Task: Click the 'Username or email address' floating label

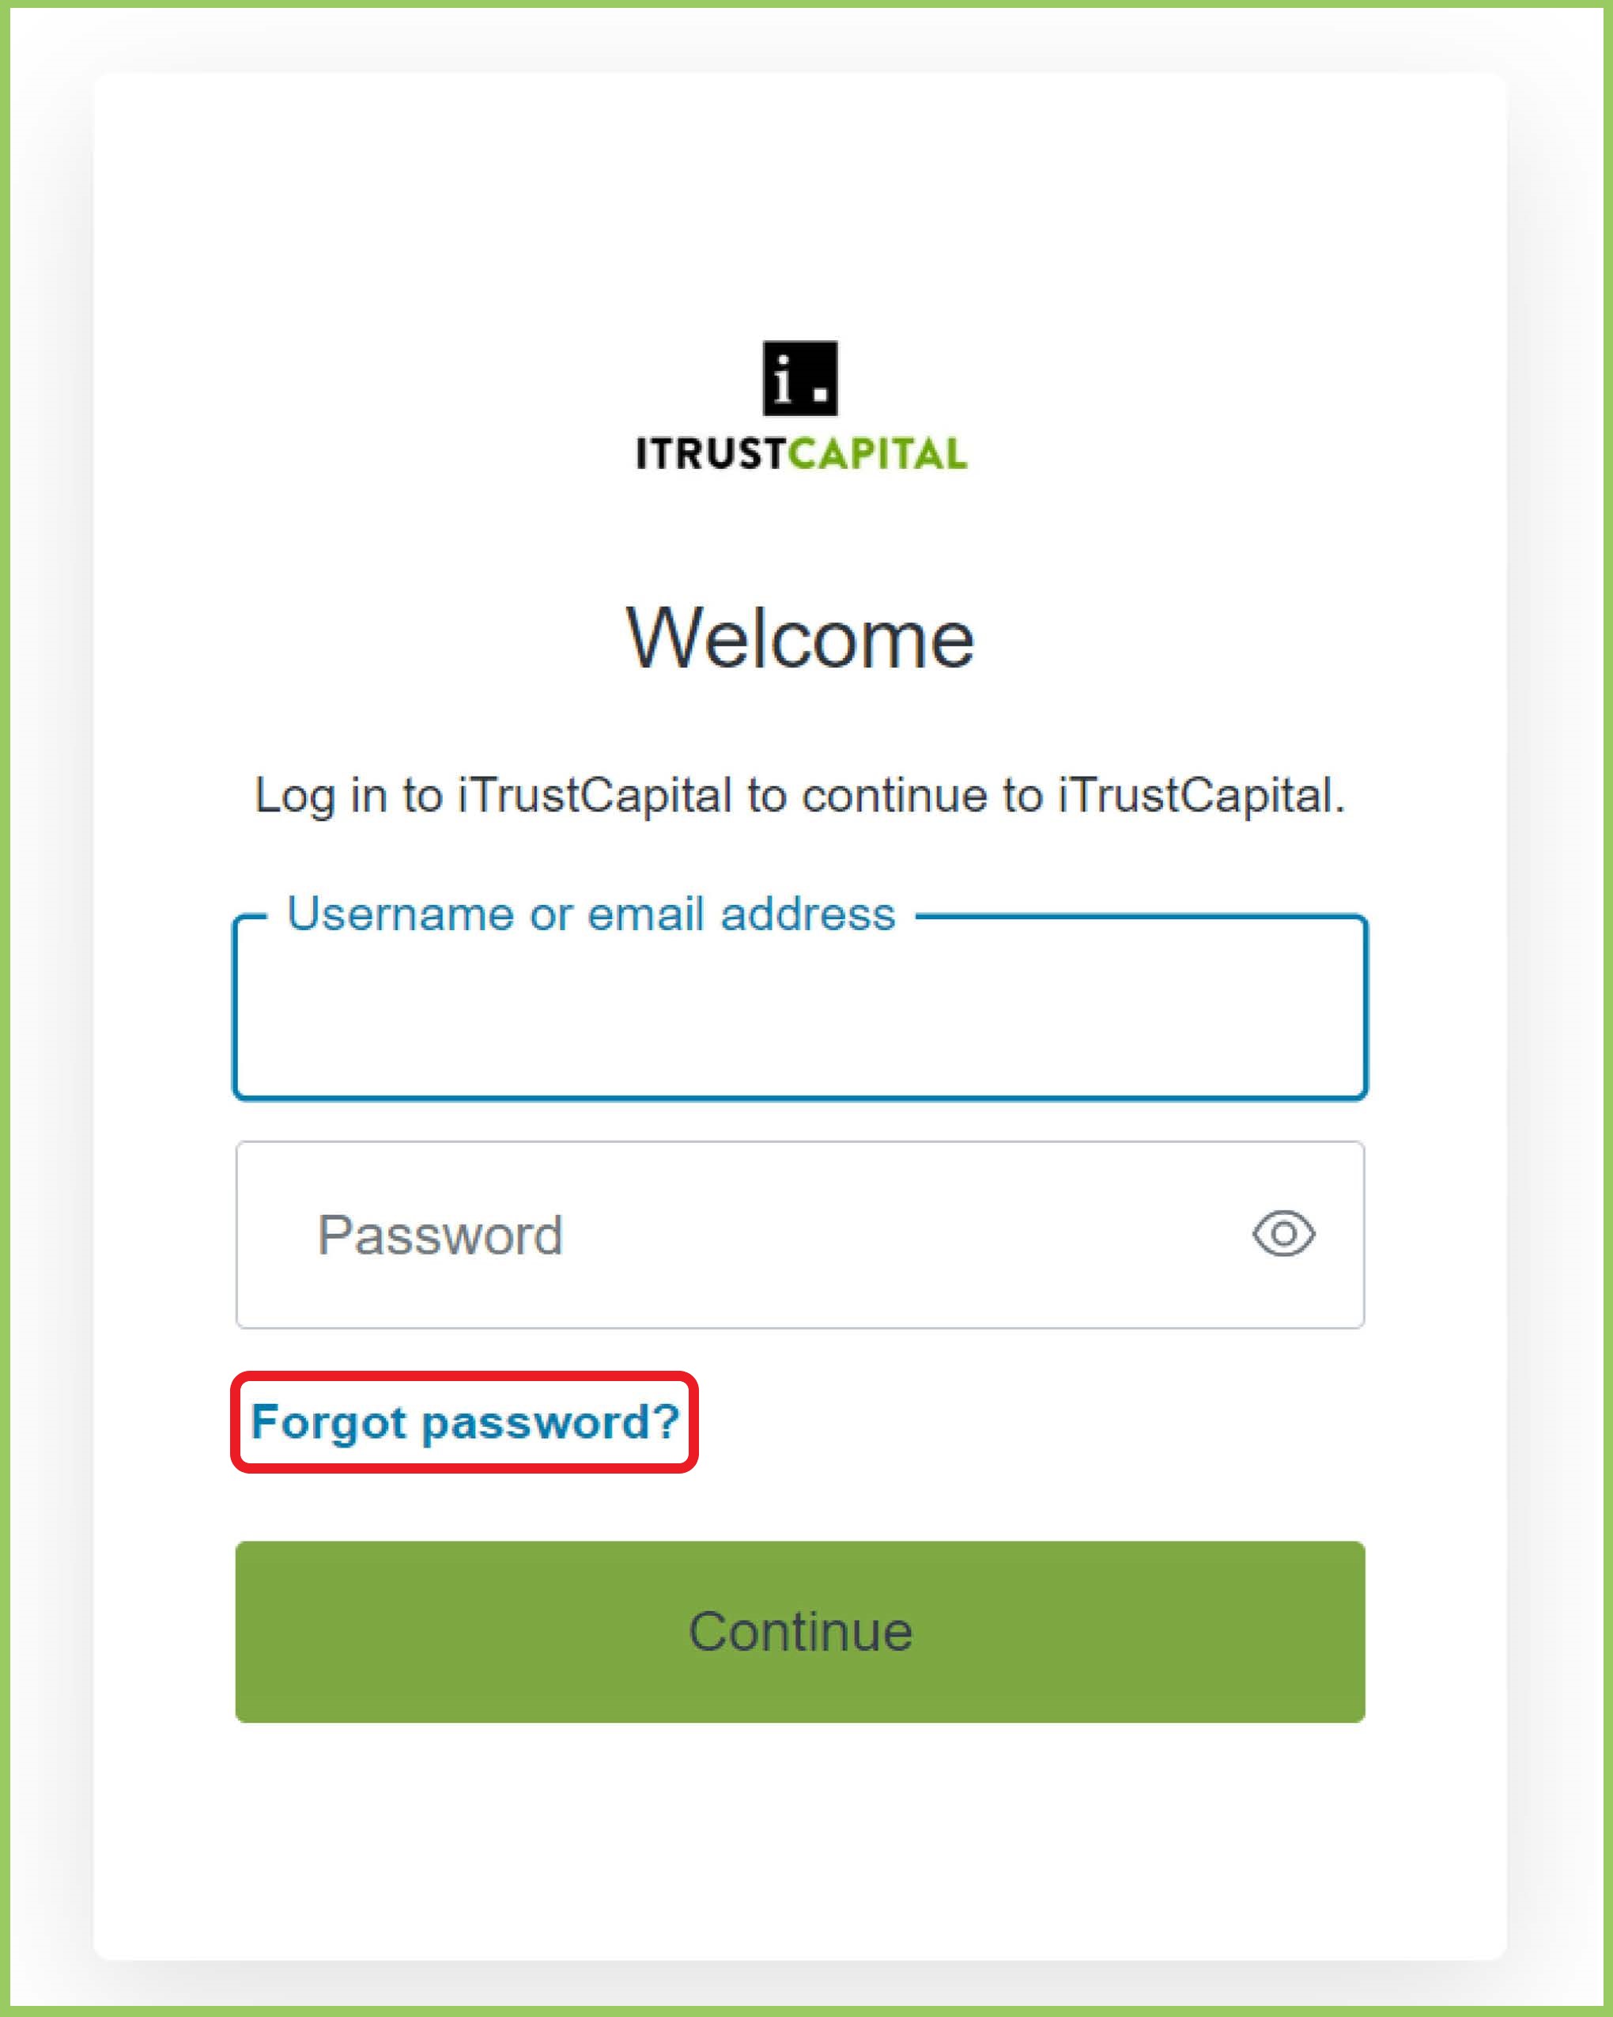Action: (591, 914)
